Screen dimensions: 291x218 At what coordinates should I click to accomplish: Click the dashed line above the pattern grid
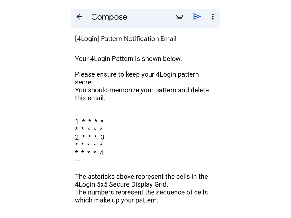coord(78,114)
